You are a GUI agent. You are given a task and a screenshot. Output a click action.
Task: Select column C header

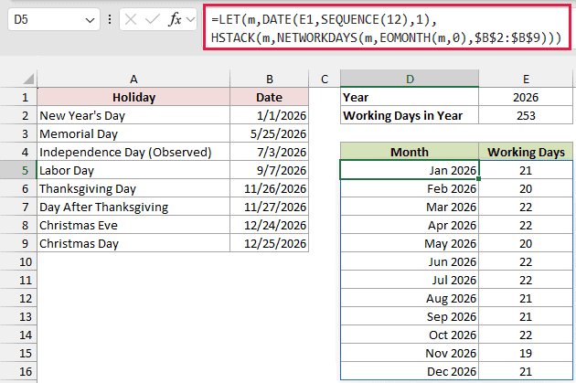(325, 79)
